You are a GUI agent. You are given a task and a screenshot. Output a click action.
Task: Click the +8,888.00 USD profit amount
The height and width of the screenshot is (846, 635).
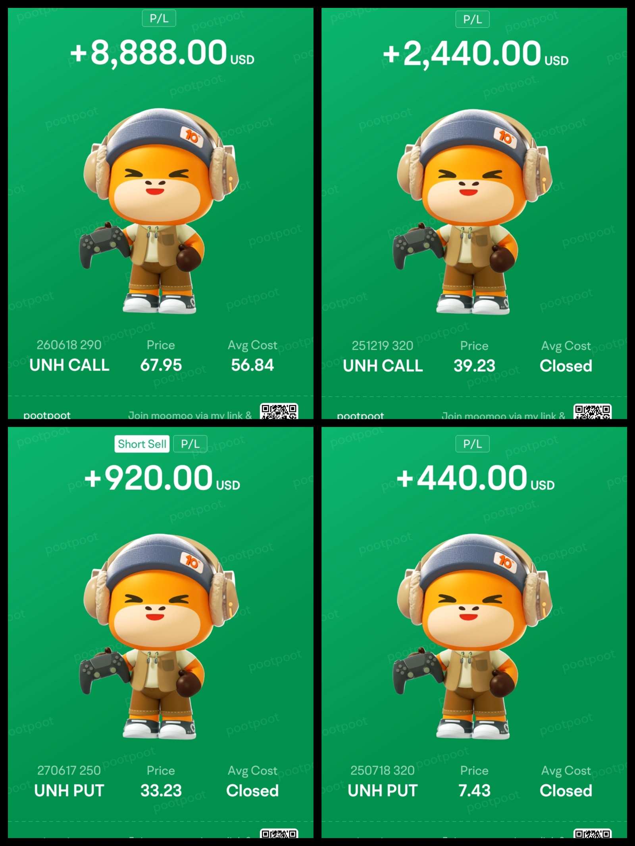162,53
